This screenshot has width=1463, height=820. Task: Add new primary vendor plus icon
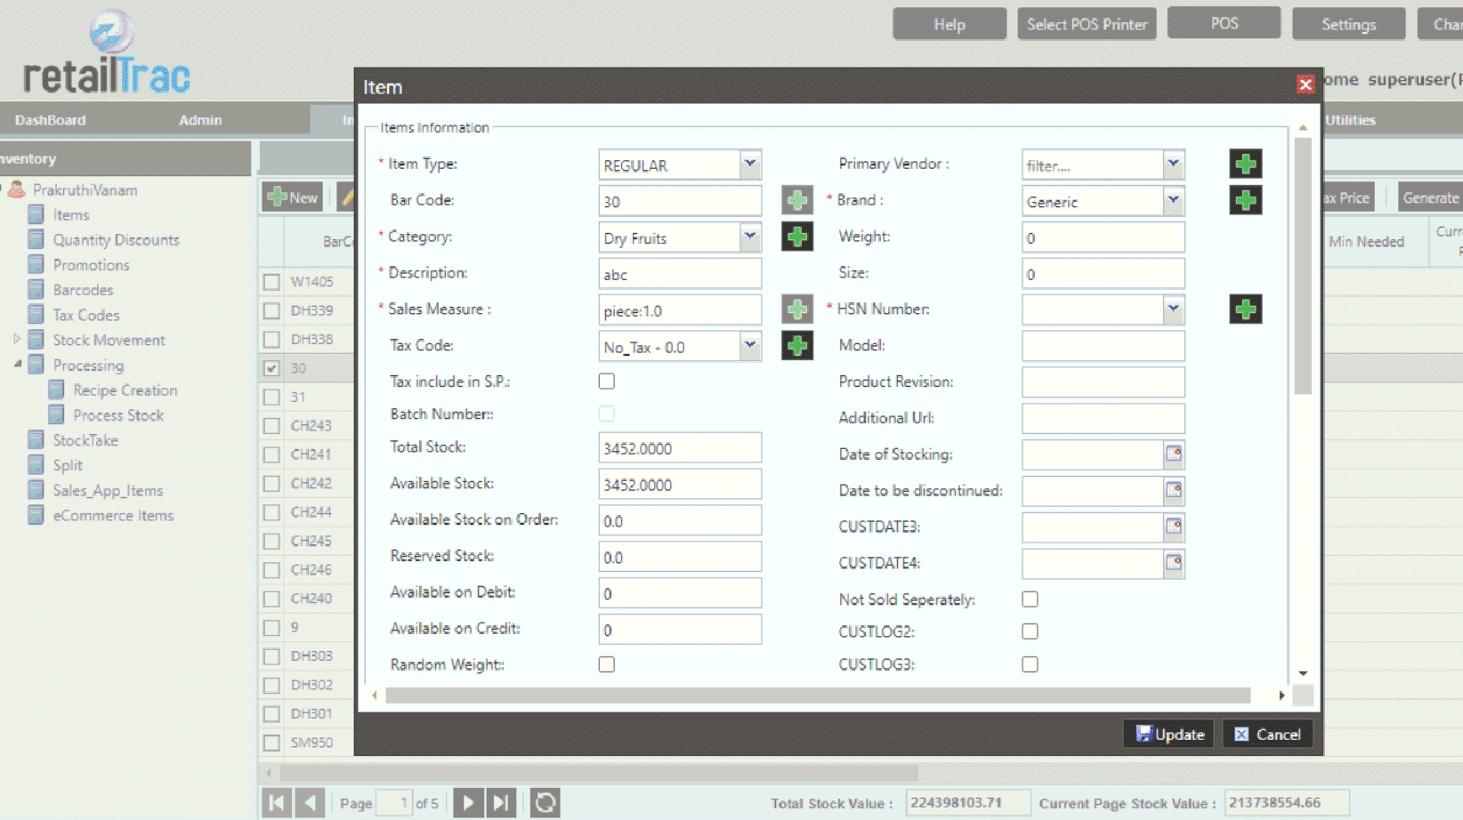[1246, 164]
